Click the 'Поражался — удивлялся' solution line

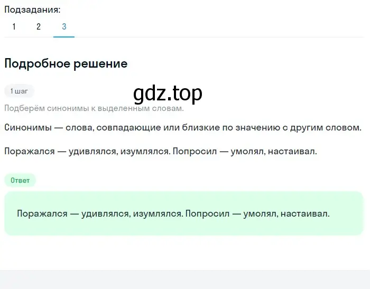click(161, 151)
